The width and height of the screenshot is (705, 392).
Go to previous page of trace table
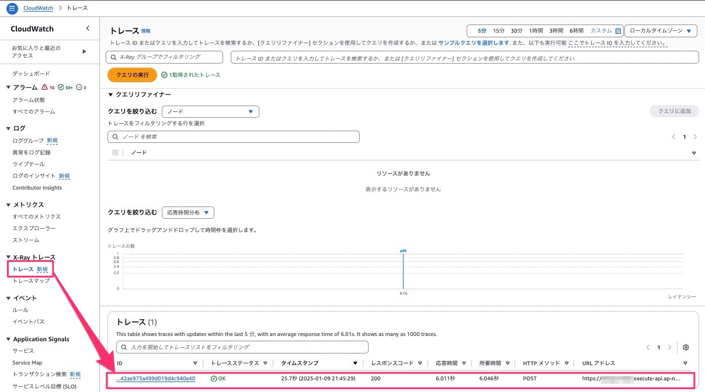point(648,347)
